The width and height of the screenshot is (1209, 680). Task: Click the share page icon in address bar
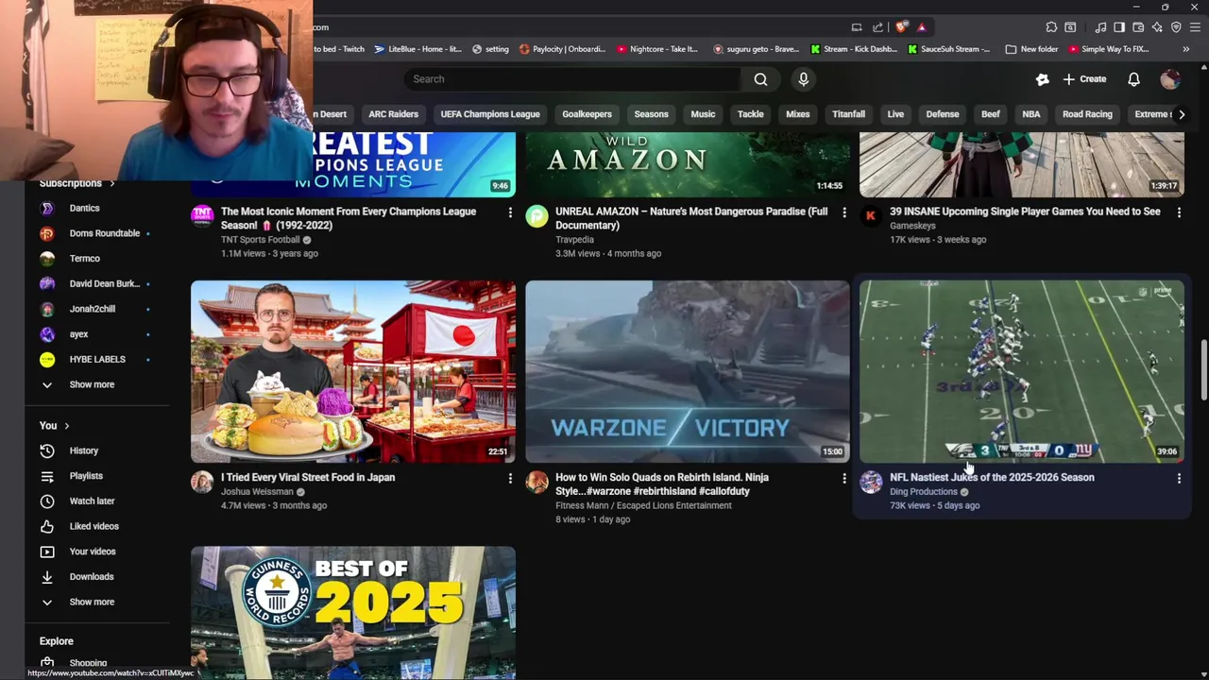click(878, 27)
